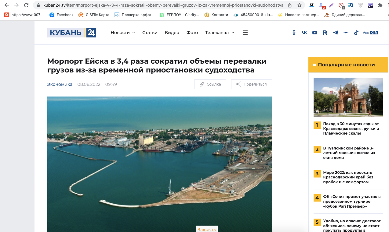Reload the page in browser toolbar
Screen dimensions: 389x232
coord(26,5)
